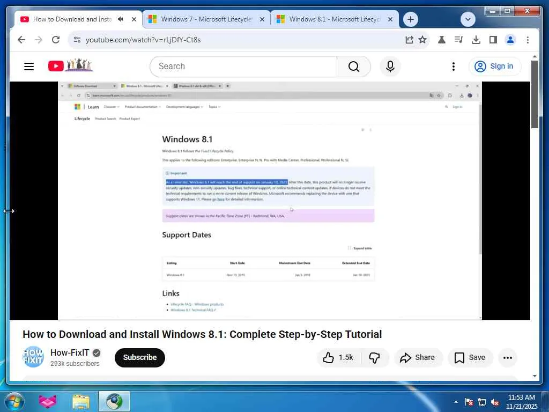Expand the tab search dropdown
549x412 pixels.
click(468, 19)
